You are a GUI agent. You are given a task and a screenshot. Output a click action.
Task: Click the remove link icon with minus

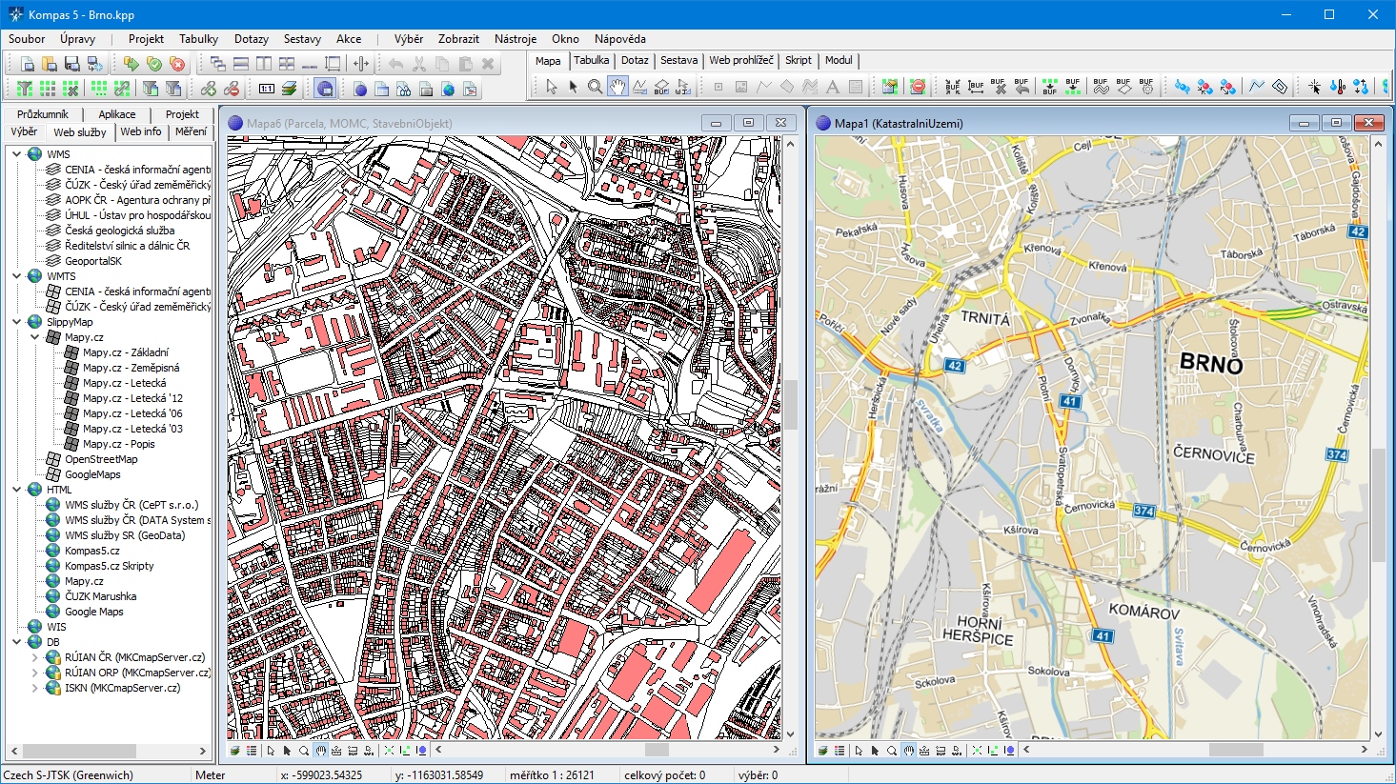coord(231,89)
